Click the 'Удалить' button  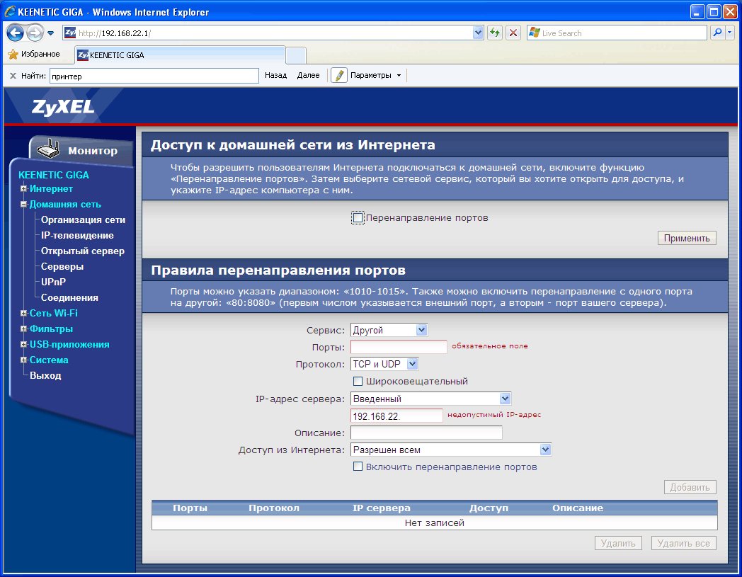click(x=618, y=543)
